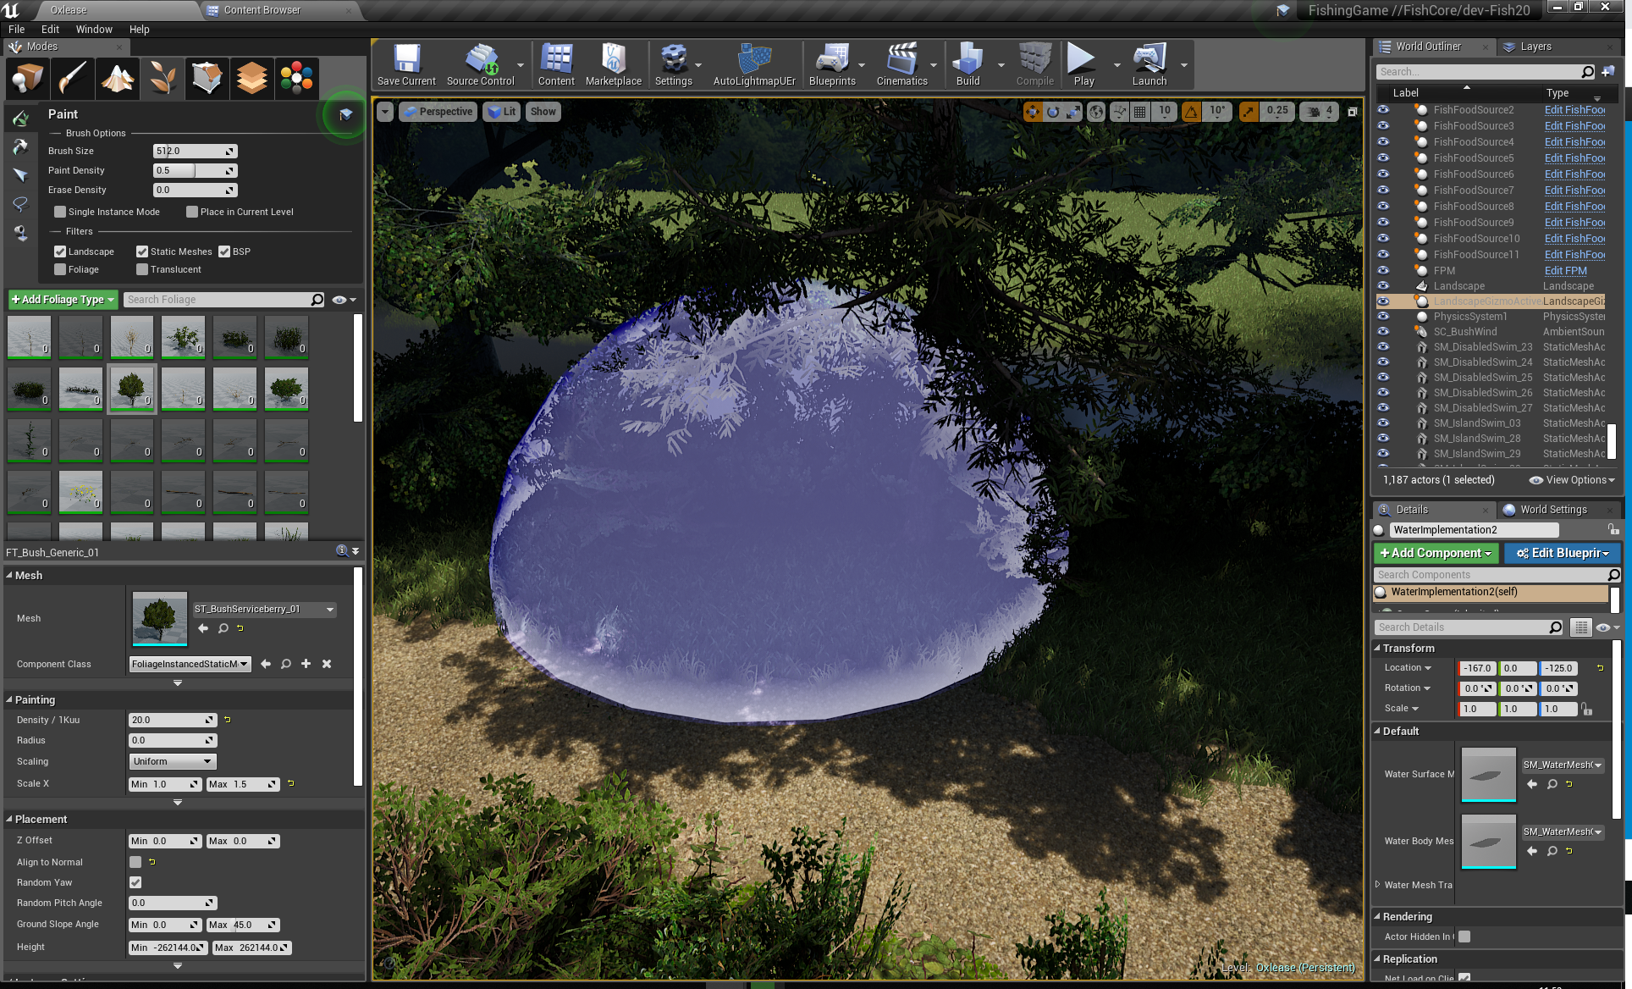
Task: Open the File menu
Action: (x=16, y=29)
